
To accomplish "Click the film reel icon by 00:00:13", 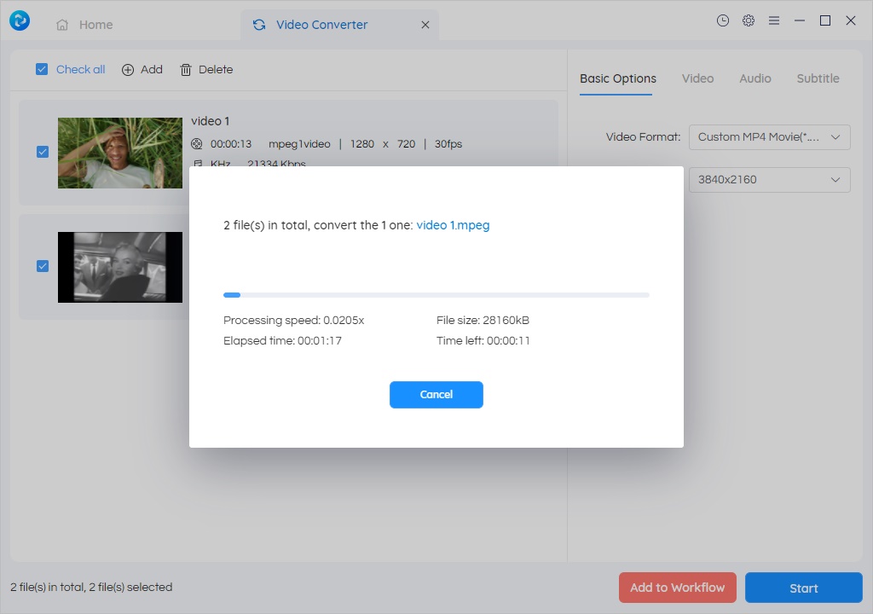I will pyautogui.click(x=197, y=144).
